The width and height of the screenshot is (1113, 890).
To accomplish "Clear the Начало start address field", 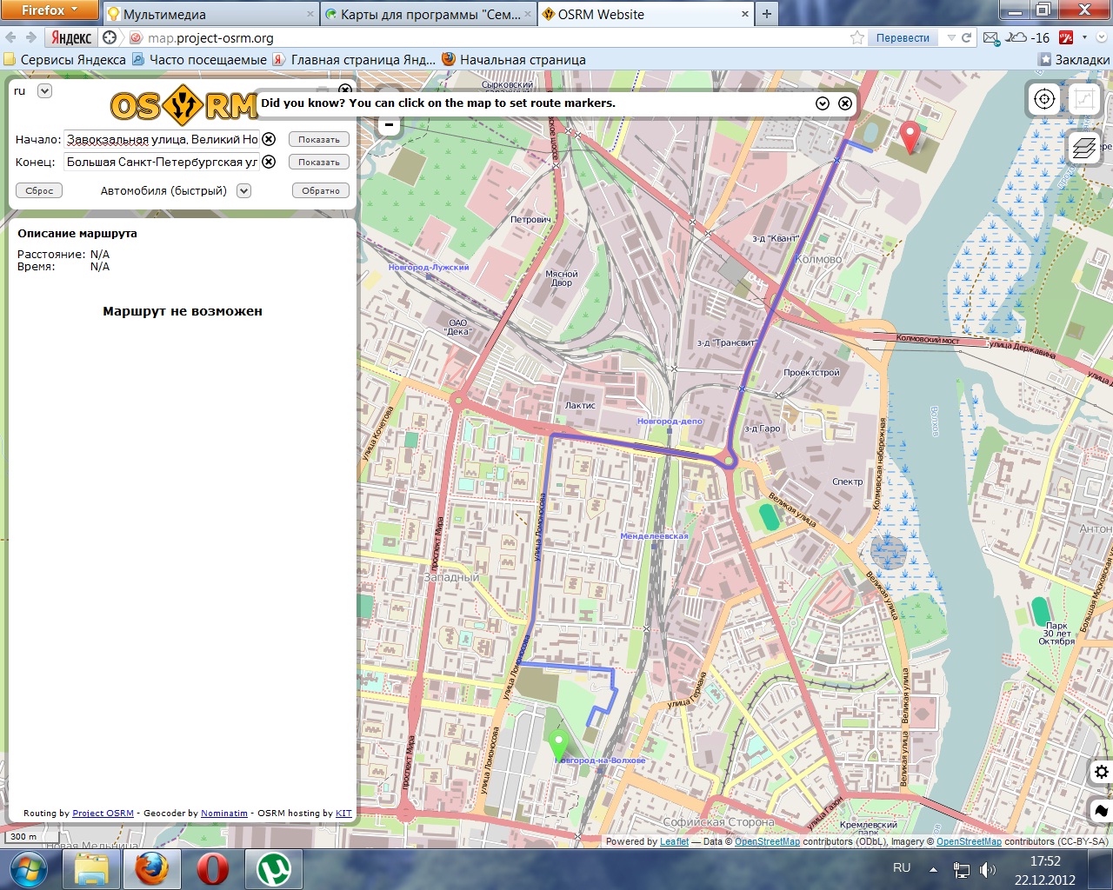I will 270,139.
